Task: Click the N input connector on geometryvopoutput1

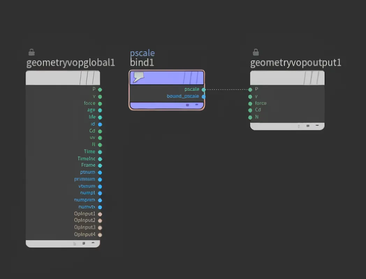Action: click(x=250, y=117)
